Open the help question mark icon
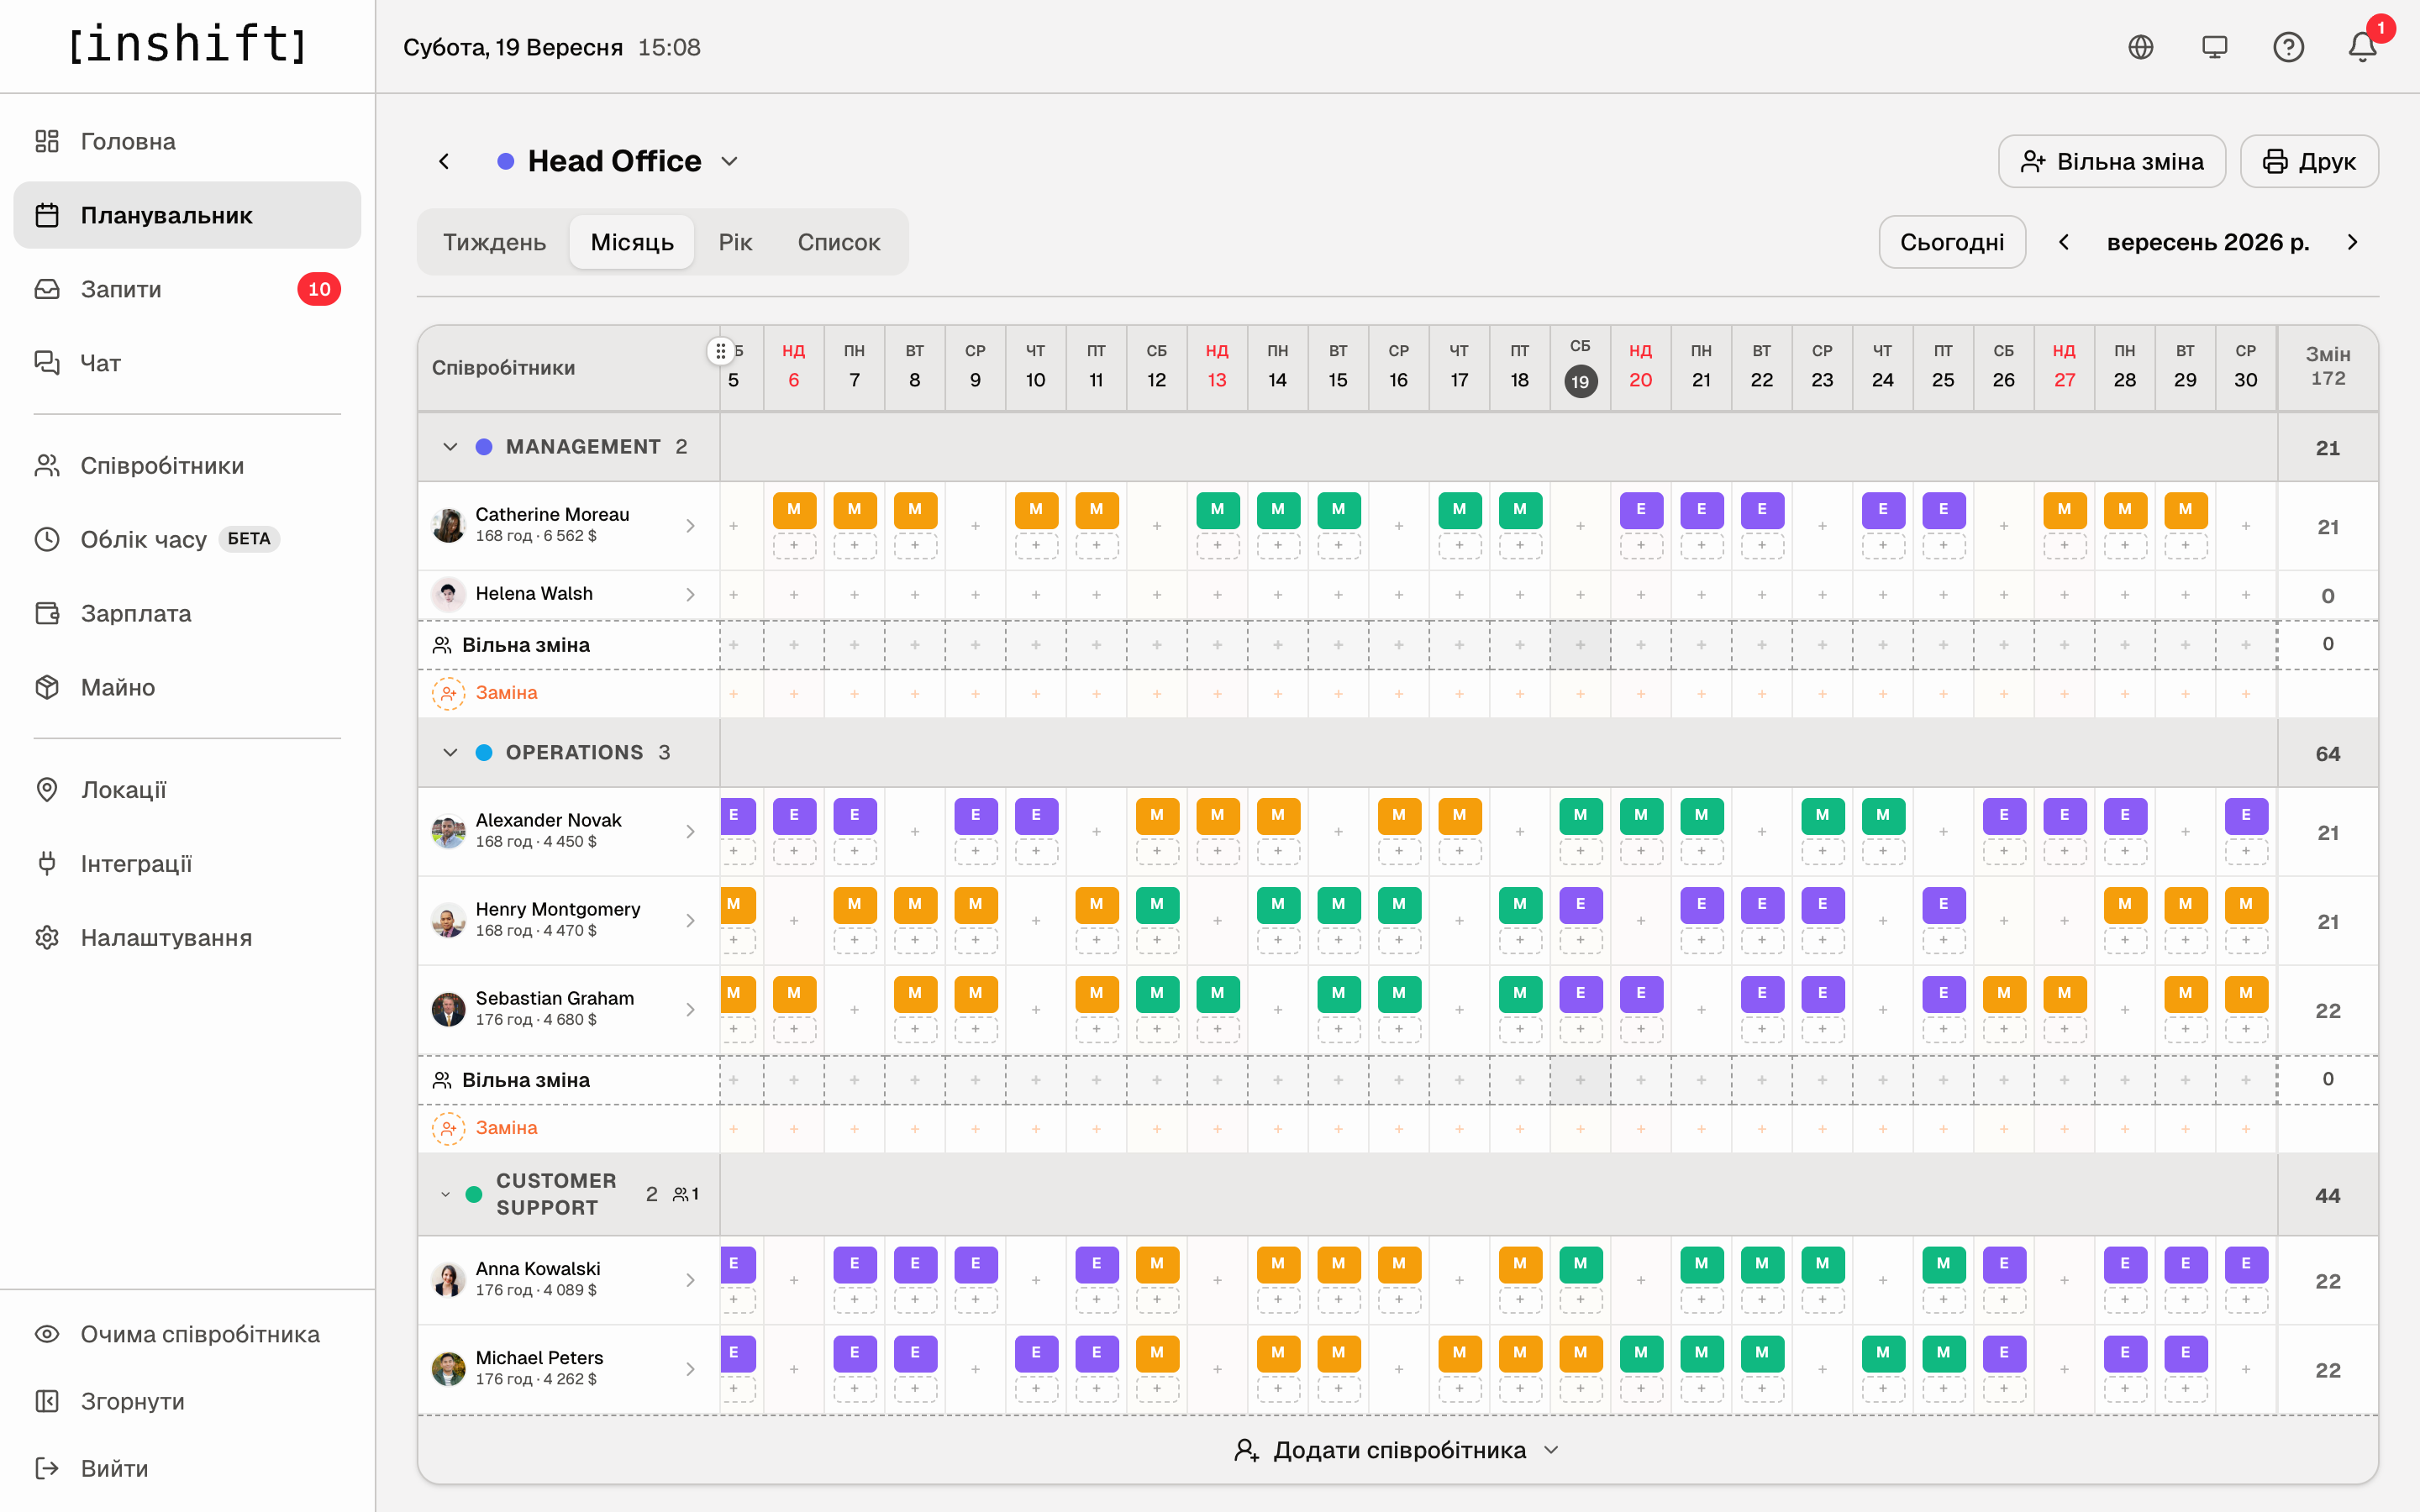Screen dimensions: 2420x1512 [2288, 47]
